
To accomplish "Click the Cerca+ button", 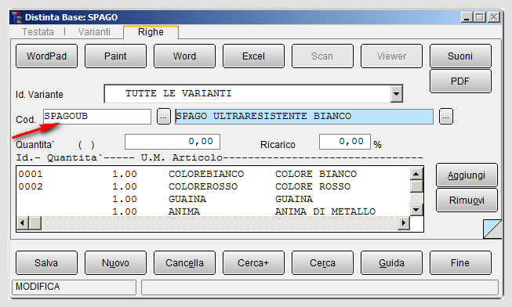I will click(253, 262).
